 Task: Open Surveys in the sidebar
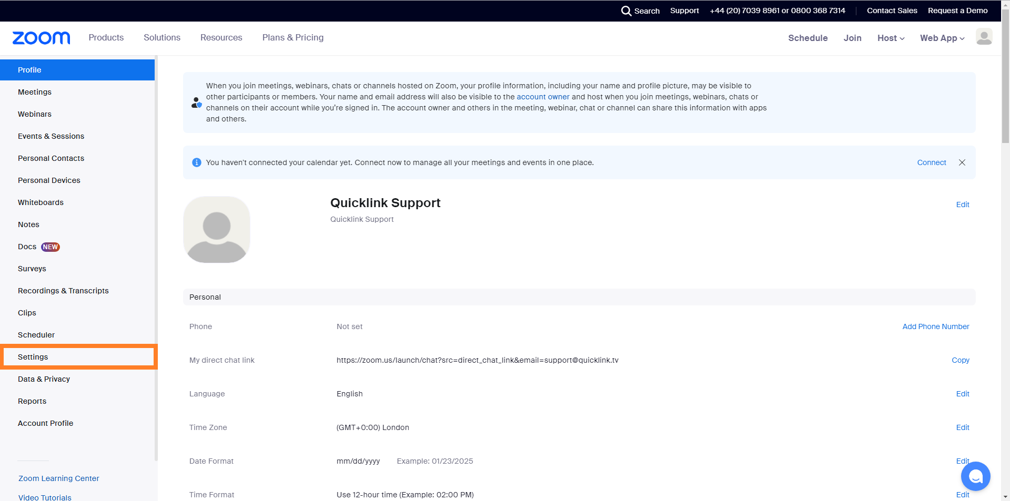pyautogui.click(x=77, y=269)
